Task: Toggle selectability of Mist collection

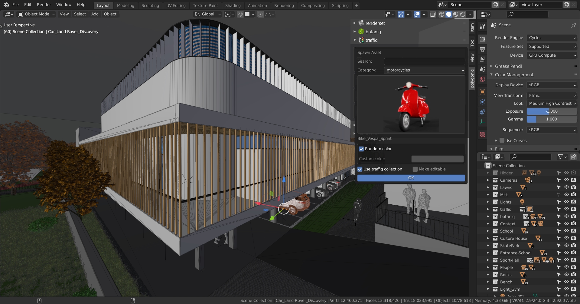Action: tap(559, 195)
